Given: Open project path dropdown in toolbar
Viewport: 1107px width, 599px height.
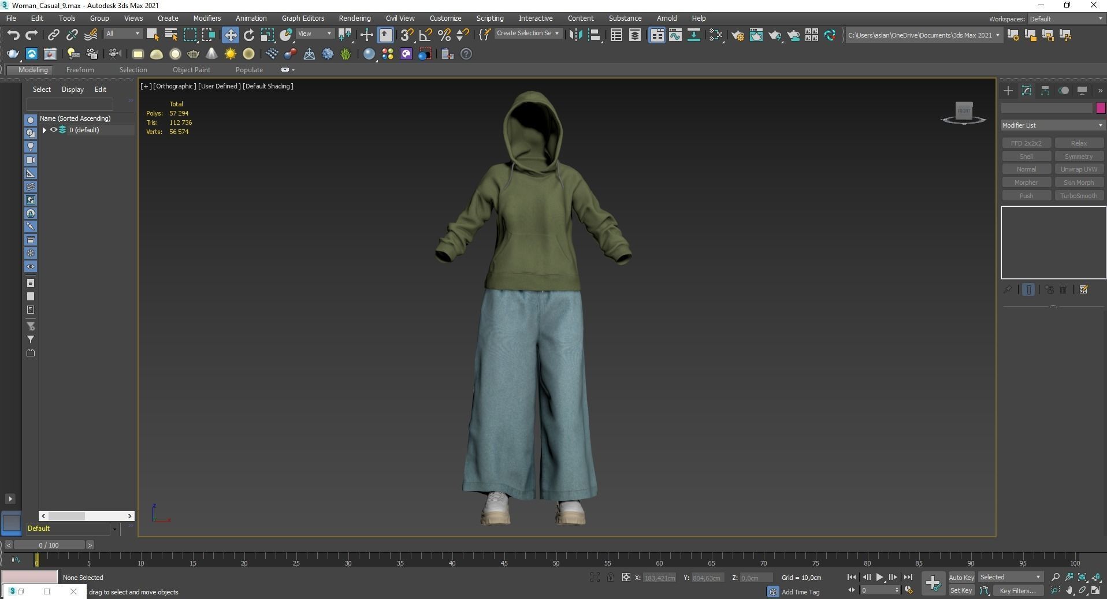Looking at the screenshot, I should click(x=923, y=35).
